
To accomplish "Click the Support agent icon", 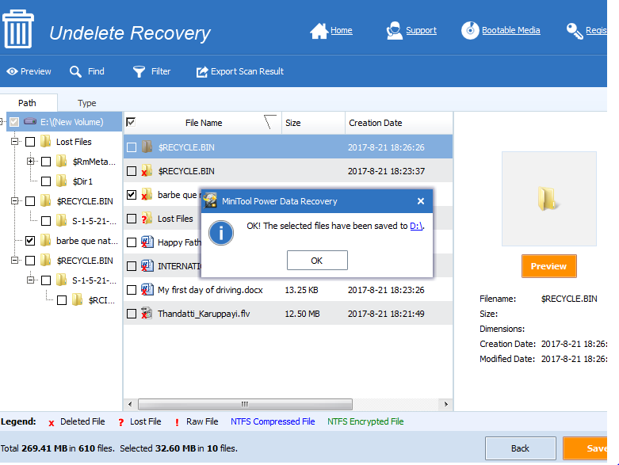I will pyautogui.click(x=395, y=31).
